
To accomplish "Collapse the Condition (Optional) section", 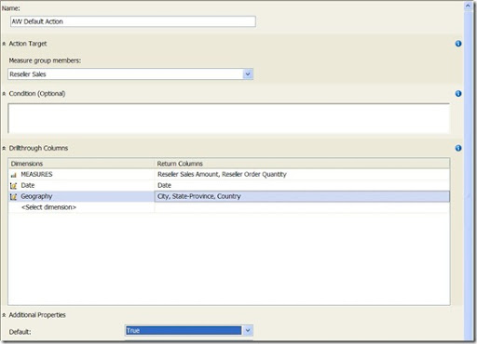I will [x=4, y=94].
